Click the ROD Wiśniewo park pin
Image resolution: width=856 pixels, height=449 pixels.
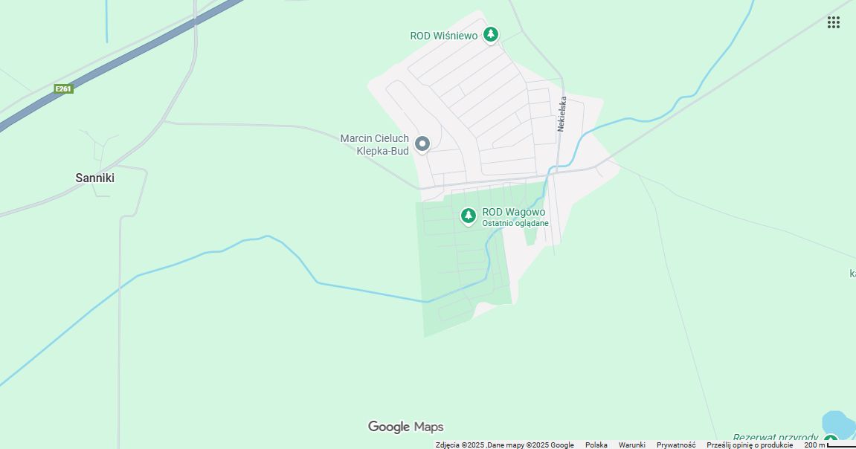point(491,35)
